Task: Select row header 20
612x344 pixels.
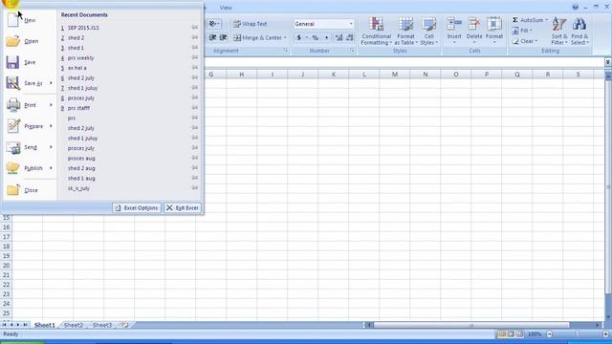Action: [7, 266]
